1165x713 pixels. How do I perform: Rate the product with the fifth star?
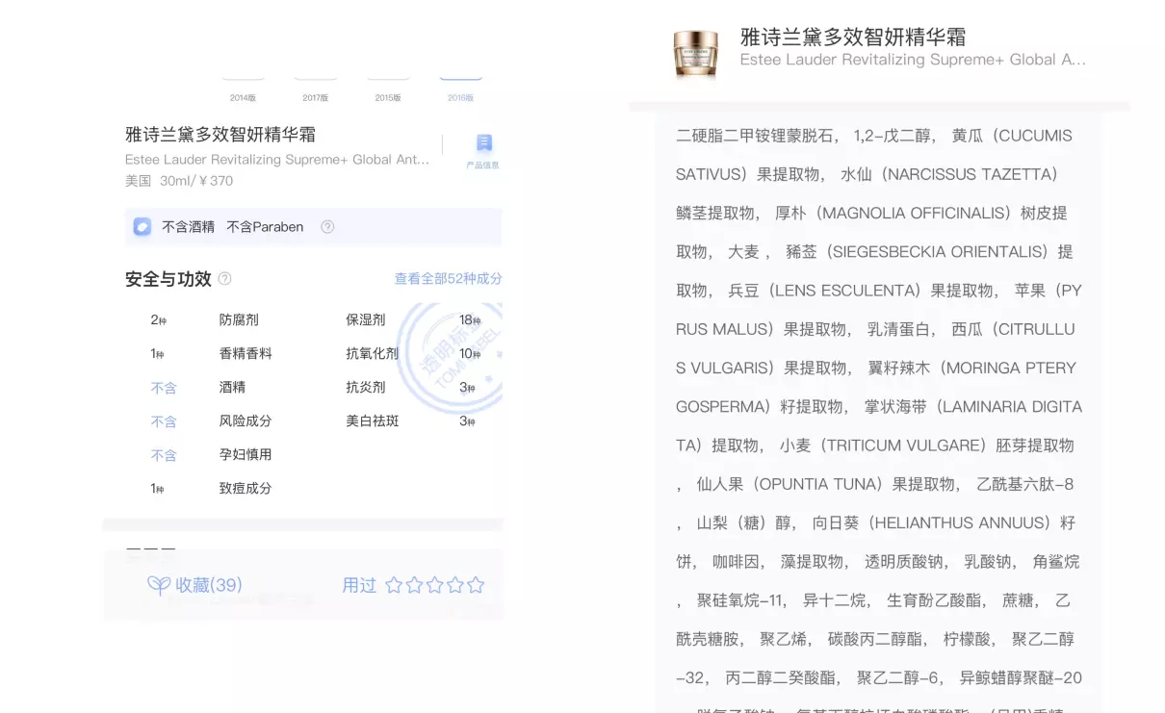pos(476,585)
